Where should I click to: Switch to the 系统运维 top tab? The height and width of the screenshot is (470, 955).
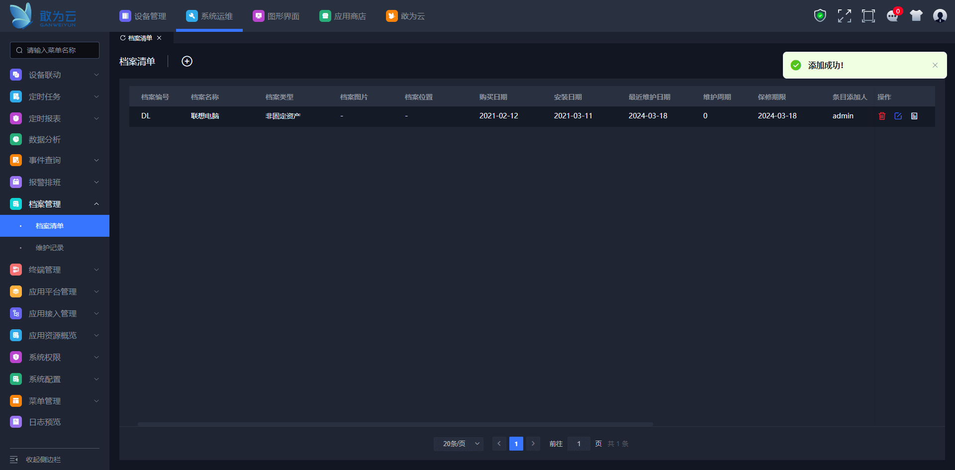tap(209, 16)
